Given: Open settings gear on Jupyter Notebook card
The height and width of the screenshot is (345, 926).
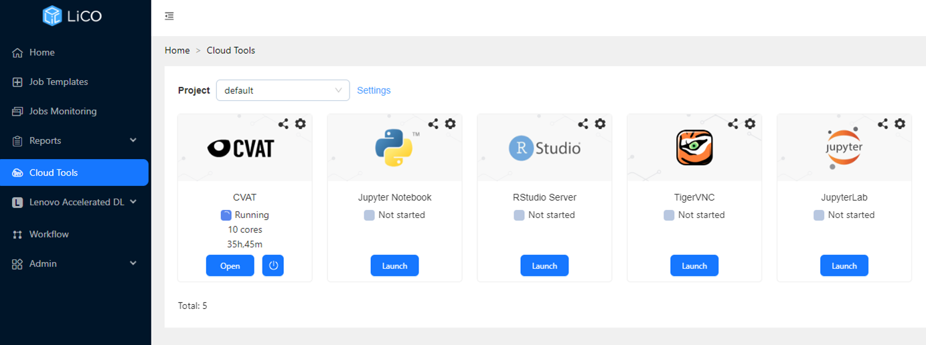Looking at the screenshot, I should click(450, 124).
